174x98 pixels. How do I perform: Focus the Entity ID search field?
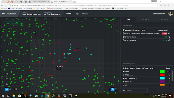click(x=135, y=91)
